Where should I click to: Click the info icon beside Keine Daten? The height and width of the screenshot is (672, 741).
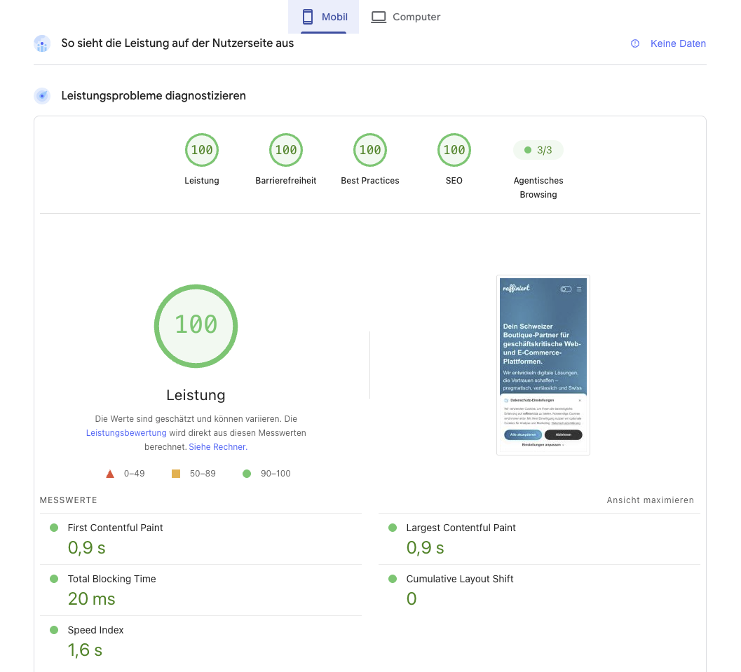pos(635,43)
